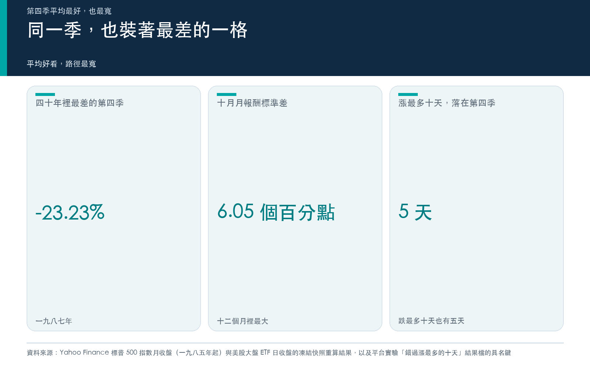Select the value -23.23%
This screenshot has width=590, height=369.
70,213
